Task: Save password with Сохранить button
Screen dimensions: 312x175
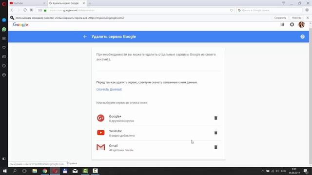Action: pyautogui.click(x=280, y=18)
